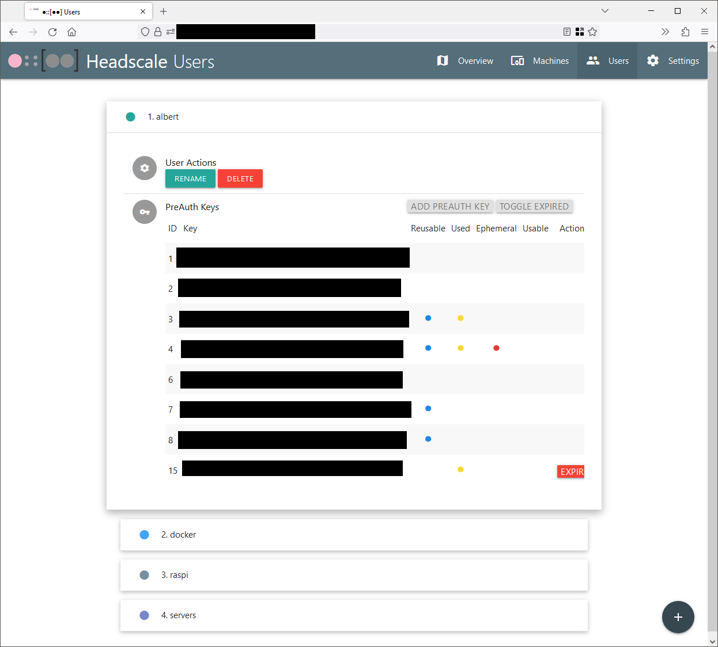
Task: Click the reusable blue dot of key 3
Action: [x=428, y=318]
